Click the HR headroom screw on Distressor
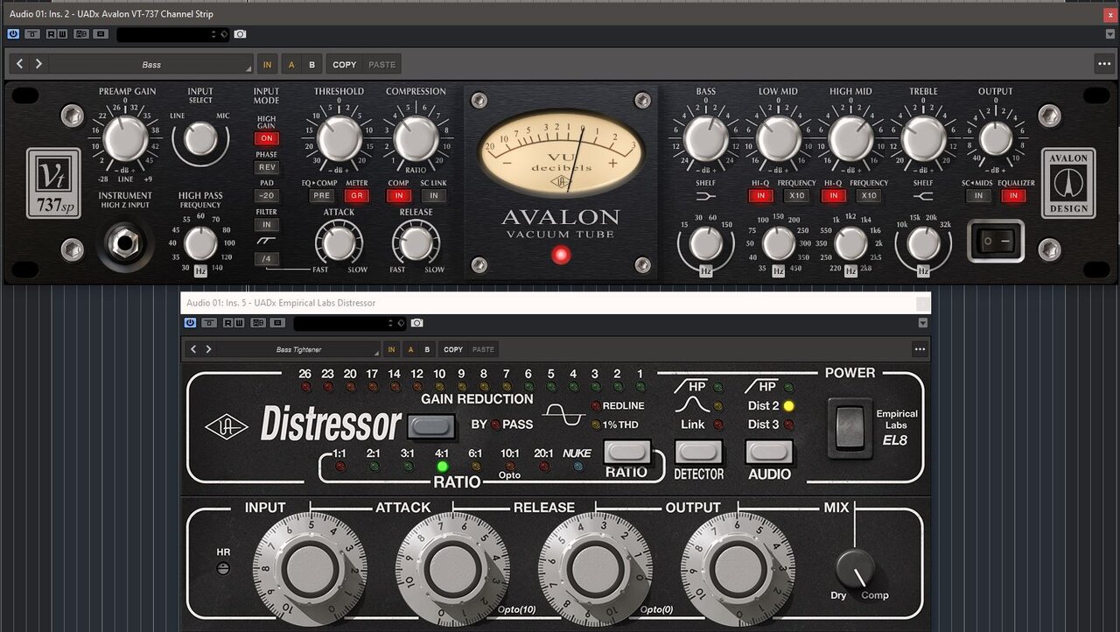This screenshot has height=632, width=1120. (224, 568)
